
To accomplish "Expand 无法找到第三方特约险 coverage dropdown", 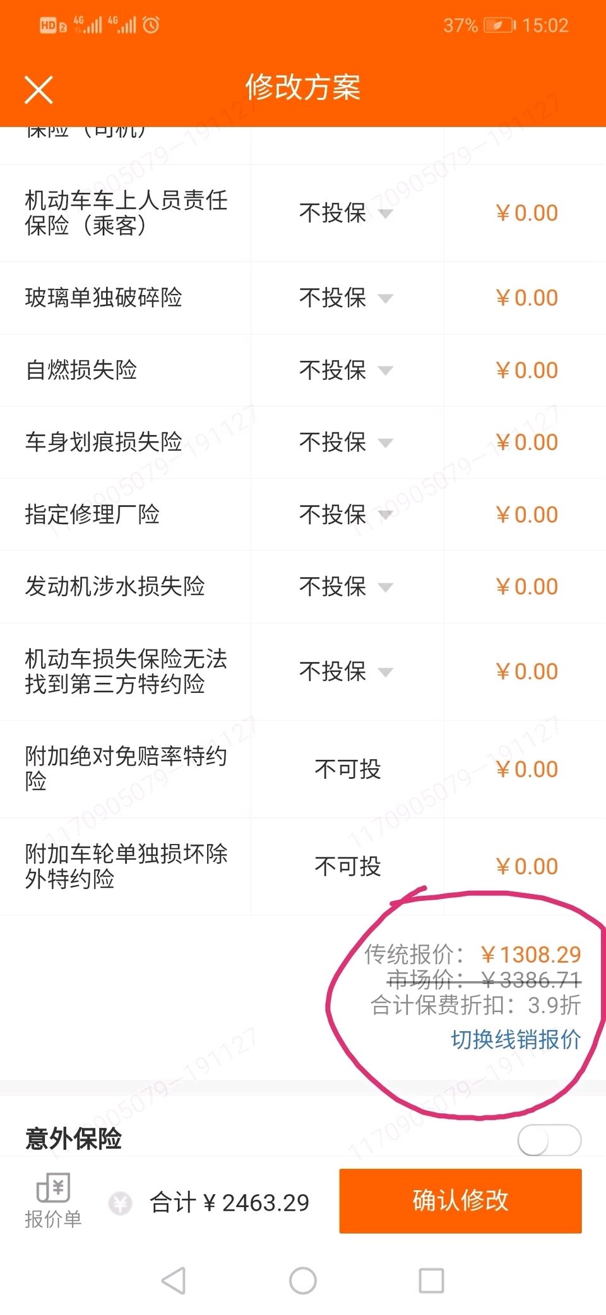I will click(346, 671).
